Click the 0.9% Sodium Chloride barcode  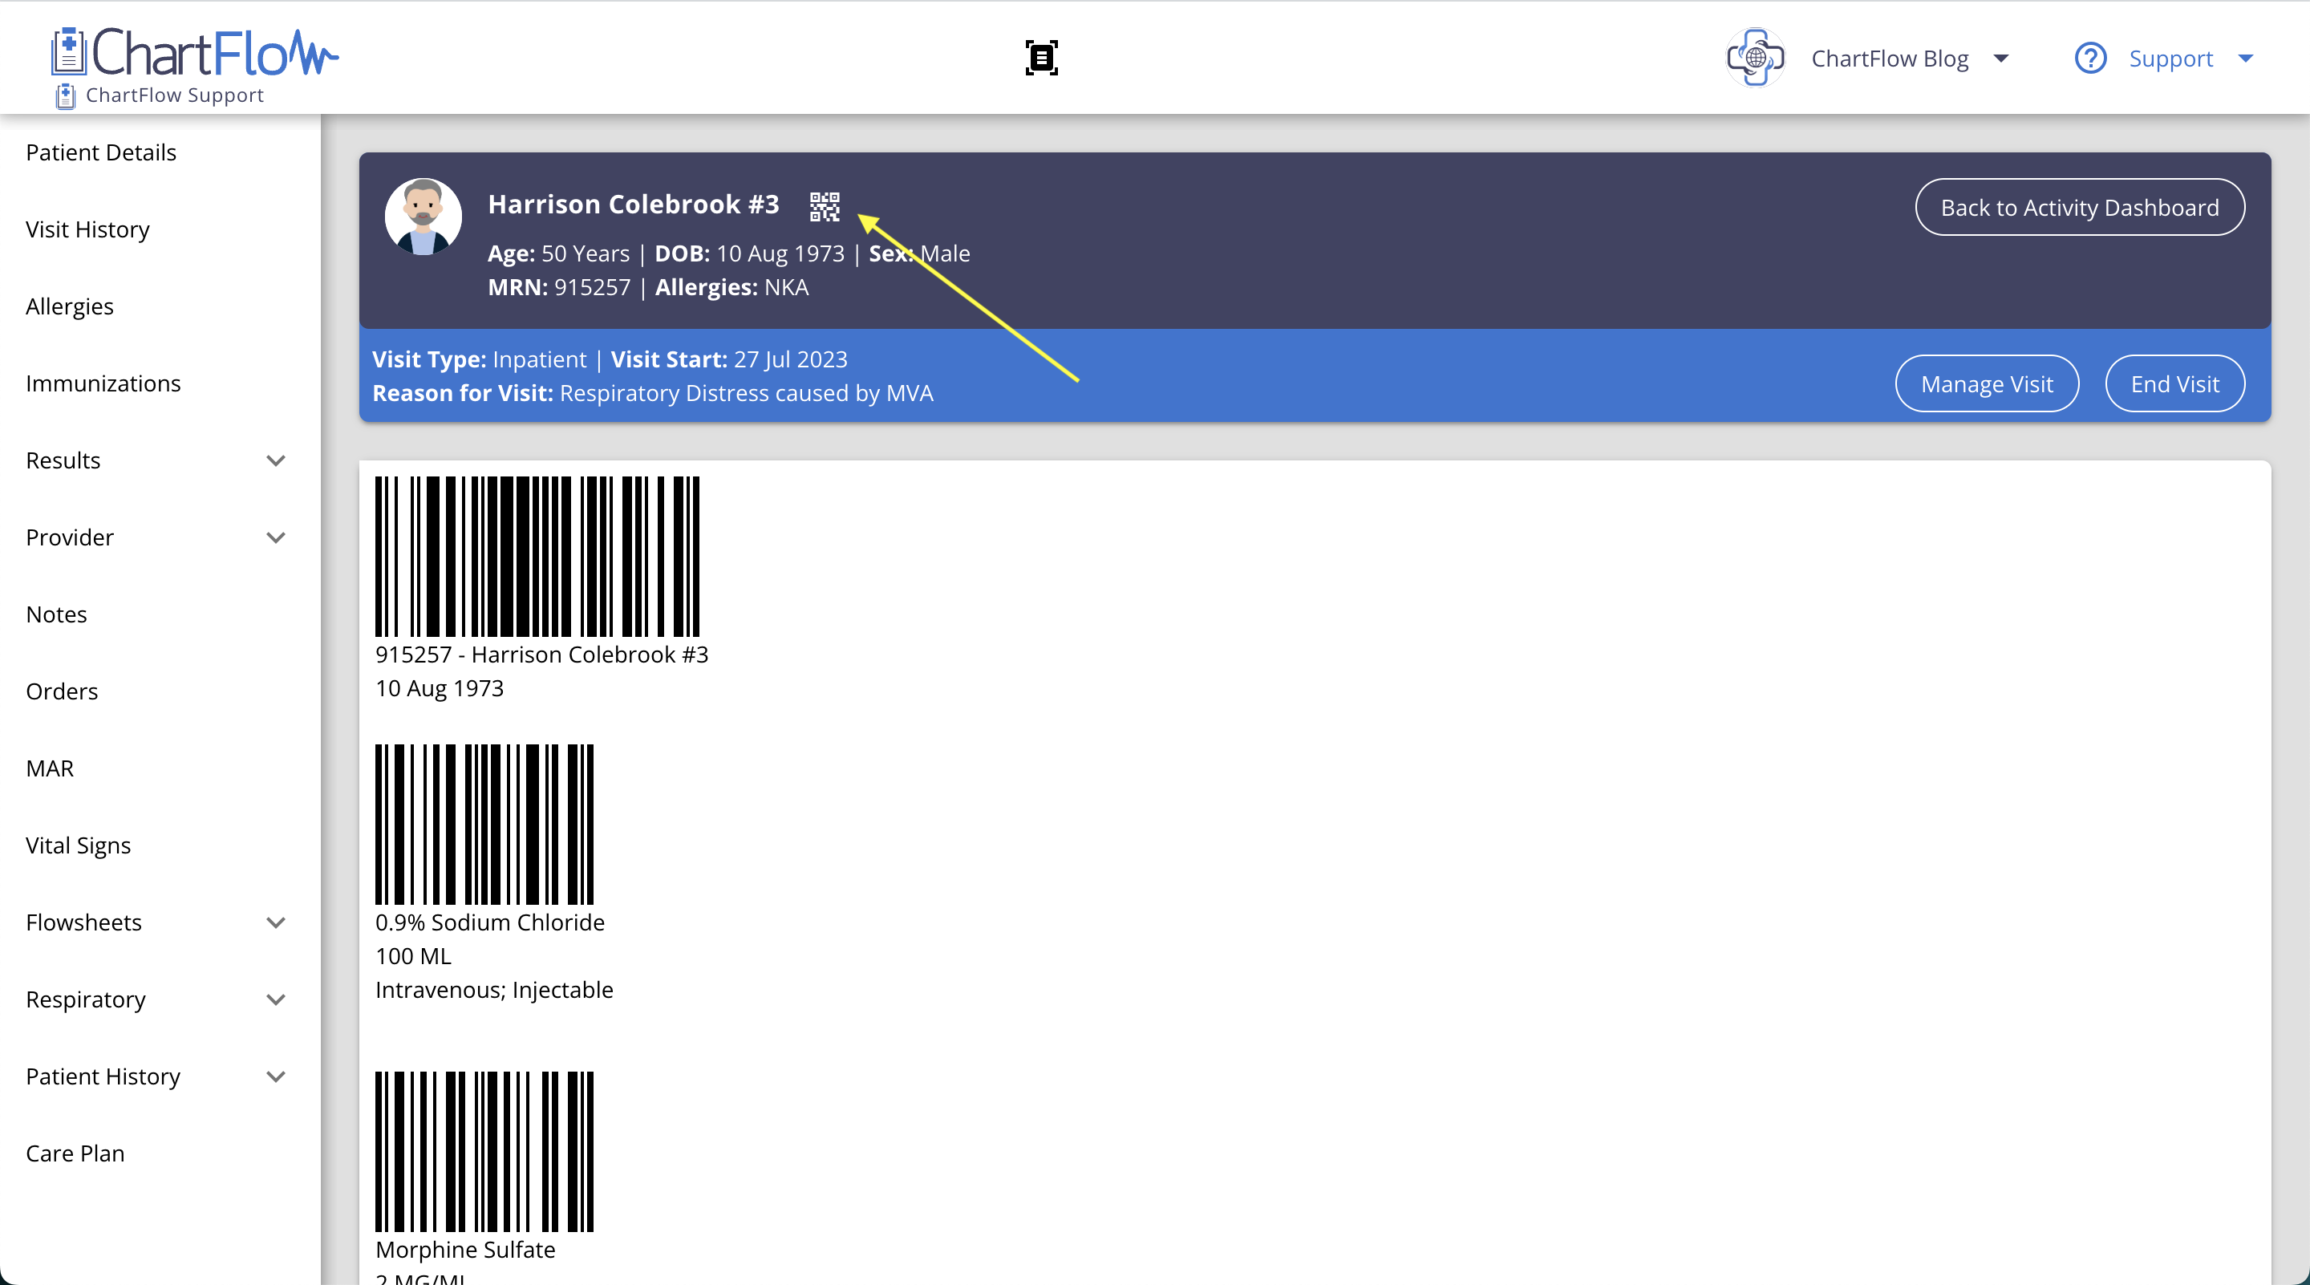(x=484, y=824)
